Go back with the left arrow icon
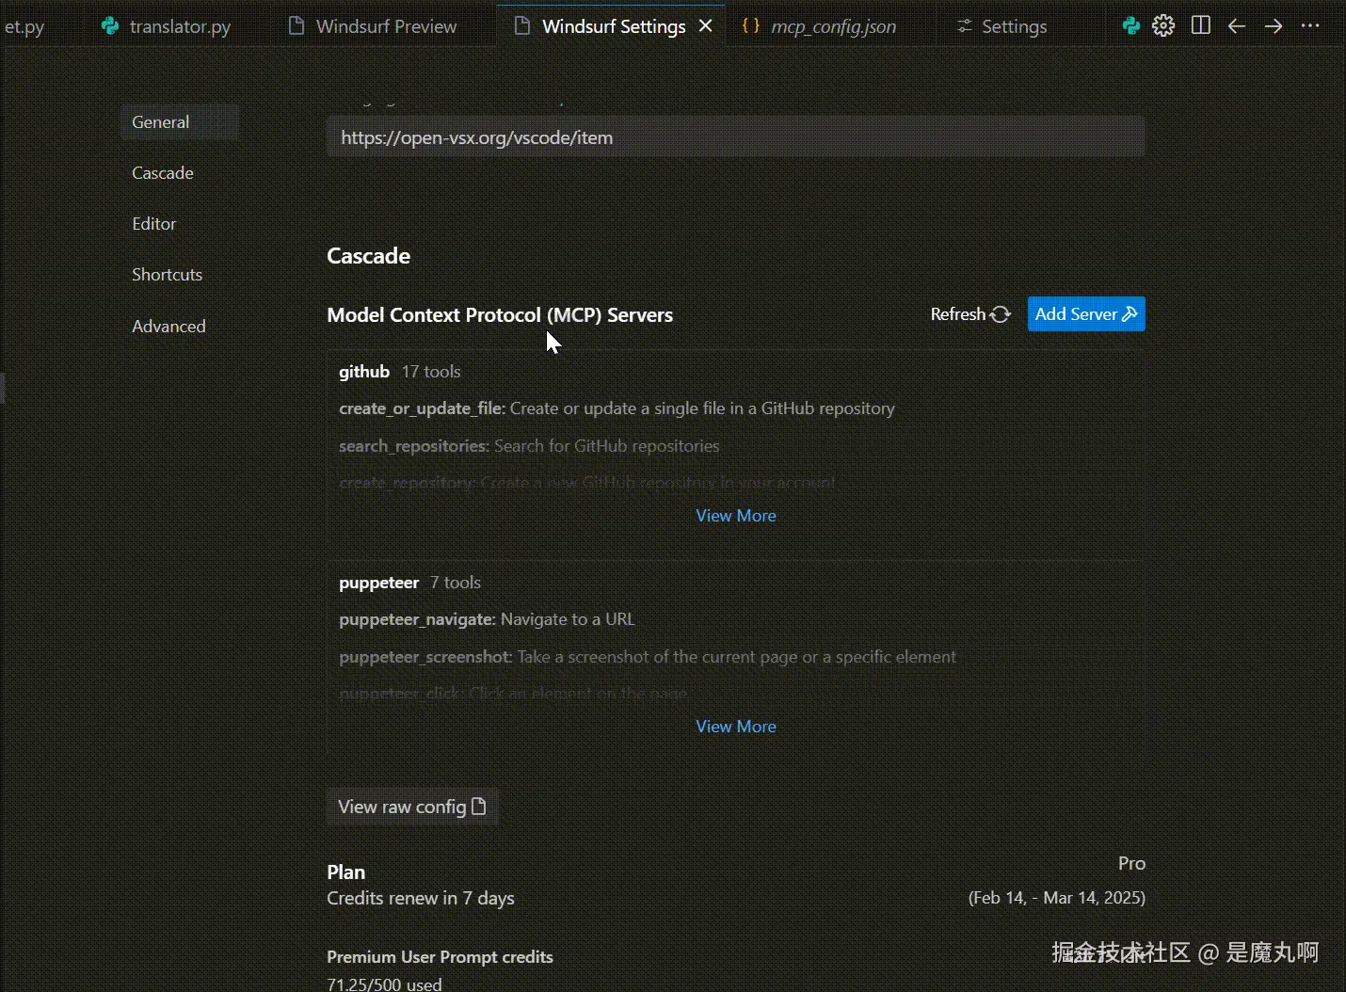1346x992 pixels. 1237,26
